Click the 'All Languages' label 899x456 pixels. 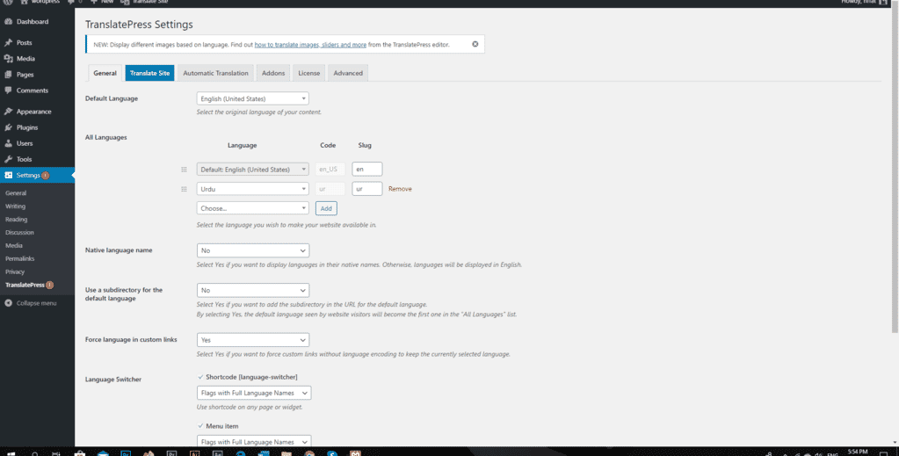click(x=106, y=138)
